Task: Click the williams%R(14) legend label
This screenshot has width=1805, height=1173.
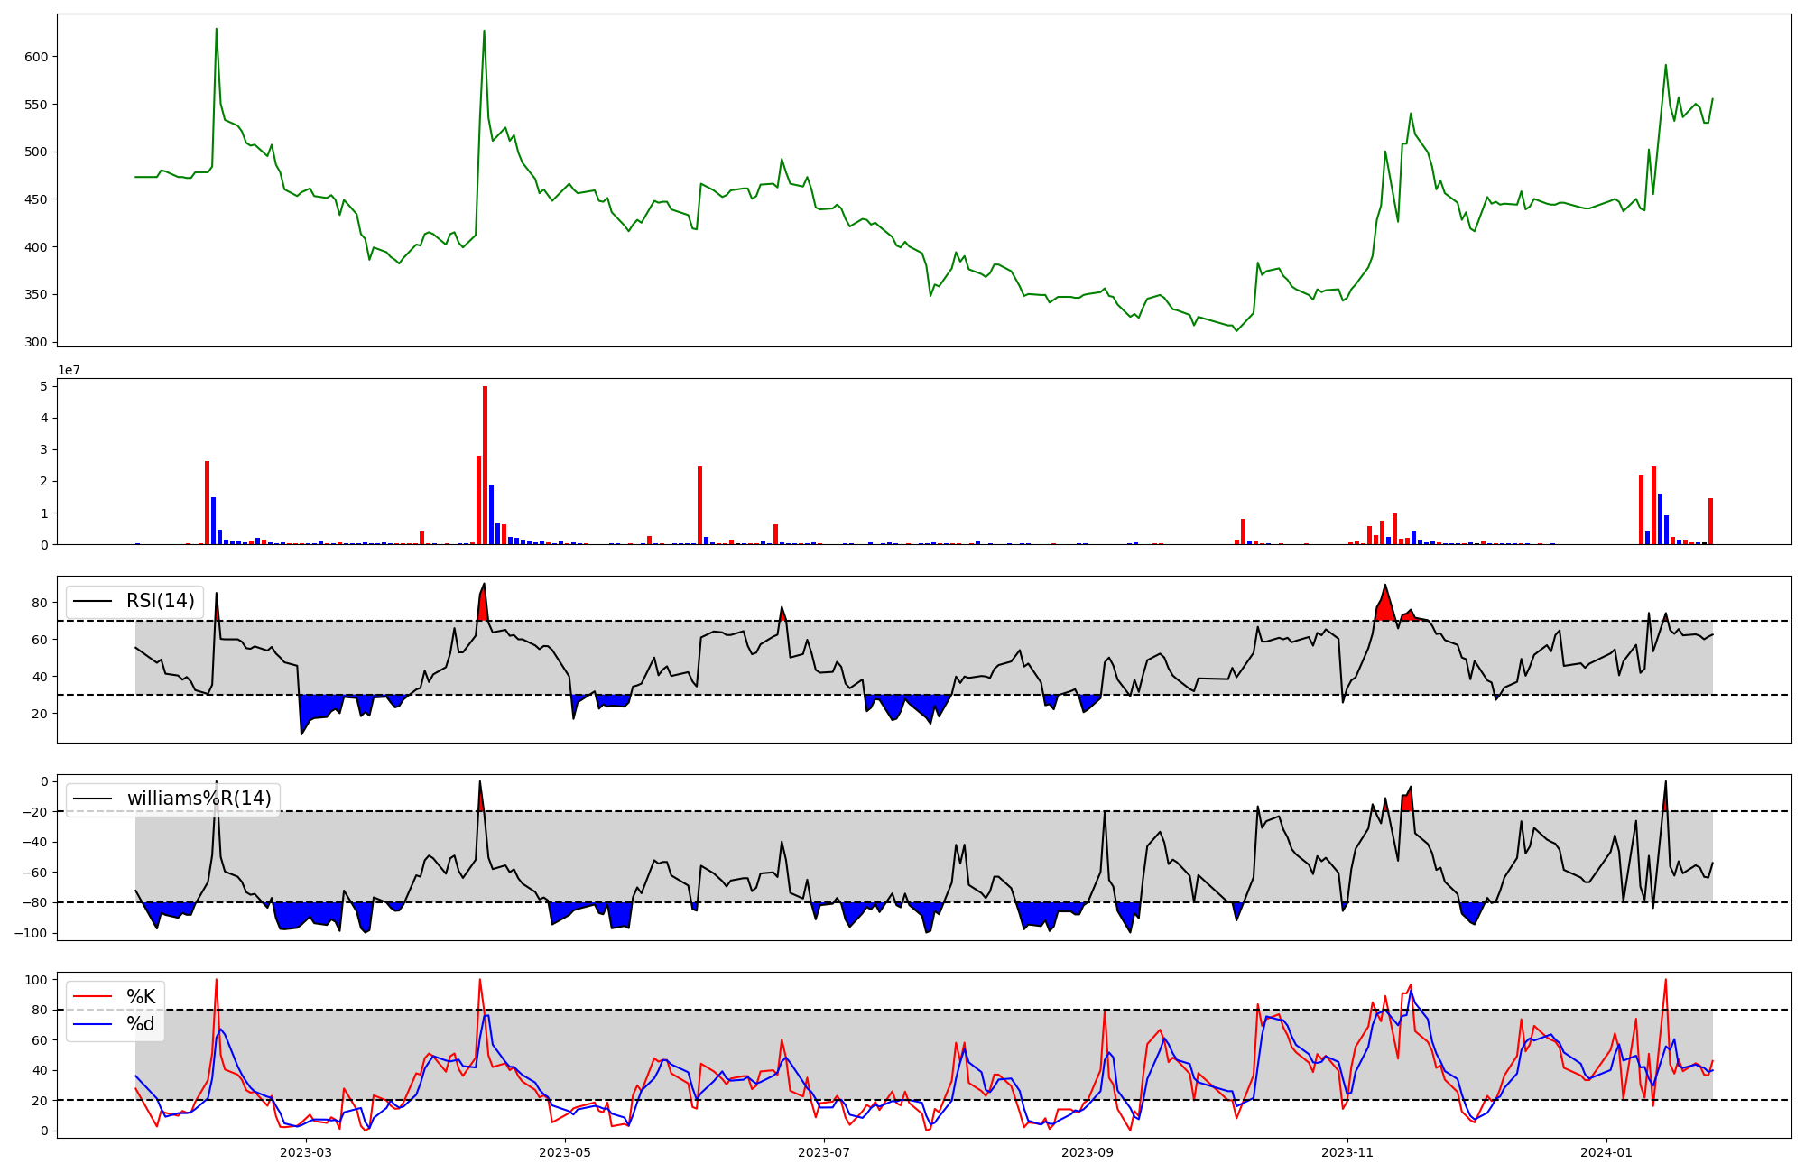Action: [x=199, y=799]
